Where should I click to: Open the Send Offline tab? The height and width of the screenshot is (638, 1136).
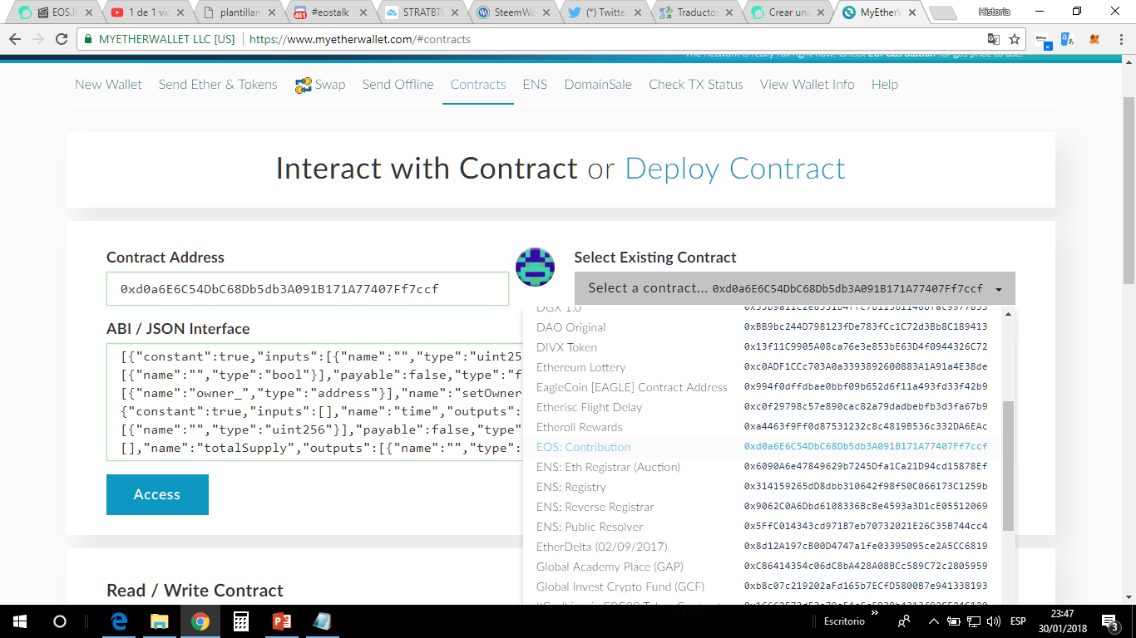click(398, 85)
